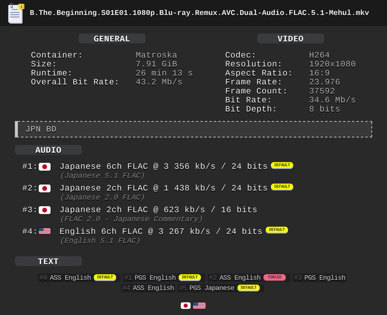Click DEFAULT badge on #5 PGS Japanese subtitle

tap(249, 287)
